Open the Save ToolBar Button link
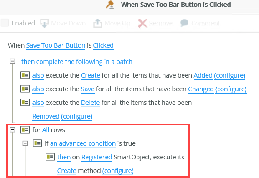 click(x=56, y=45)
